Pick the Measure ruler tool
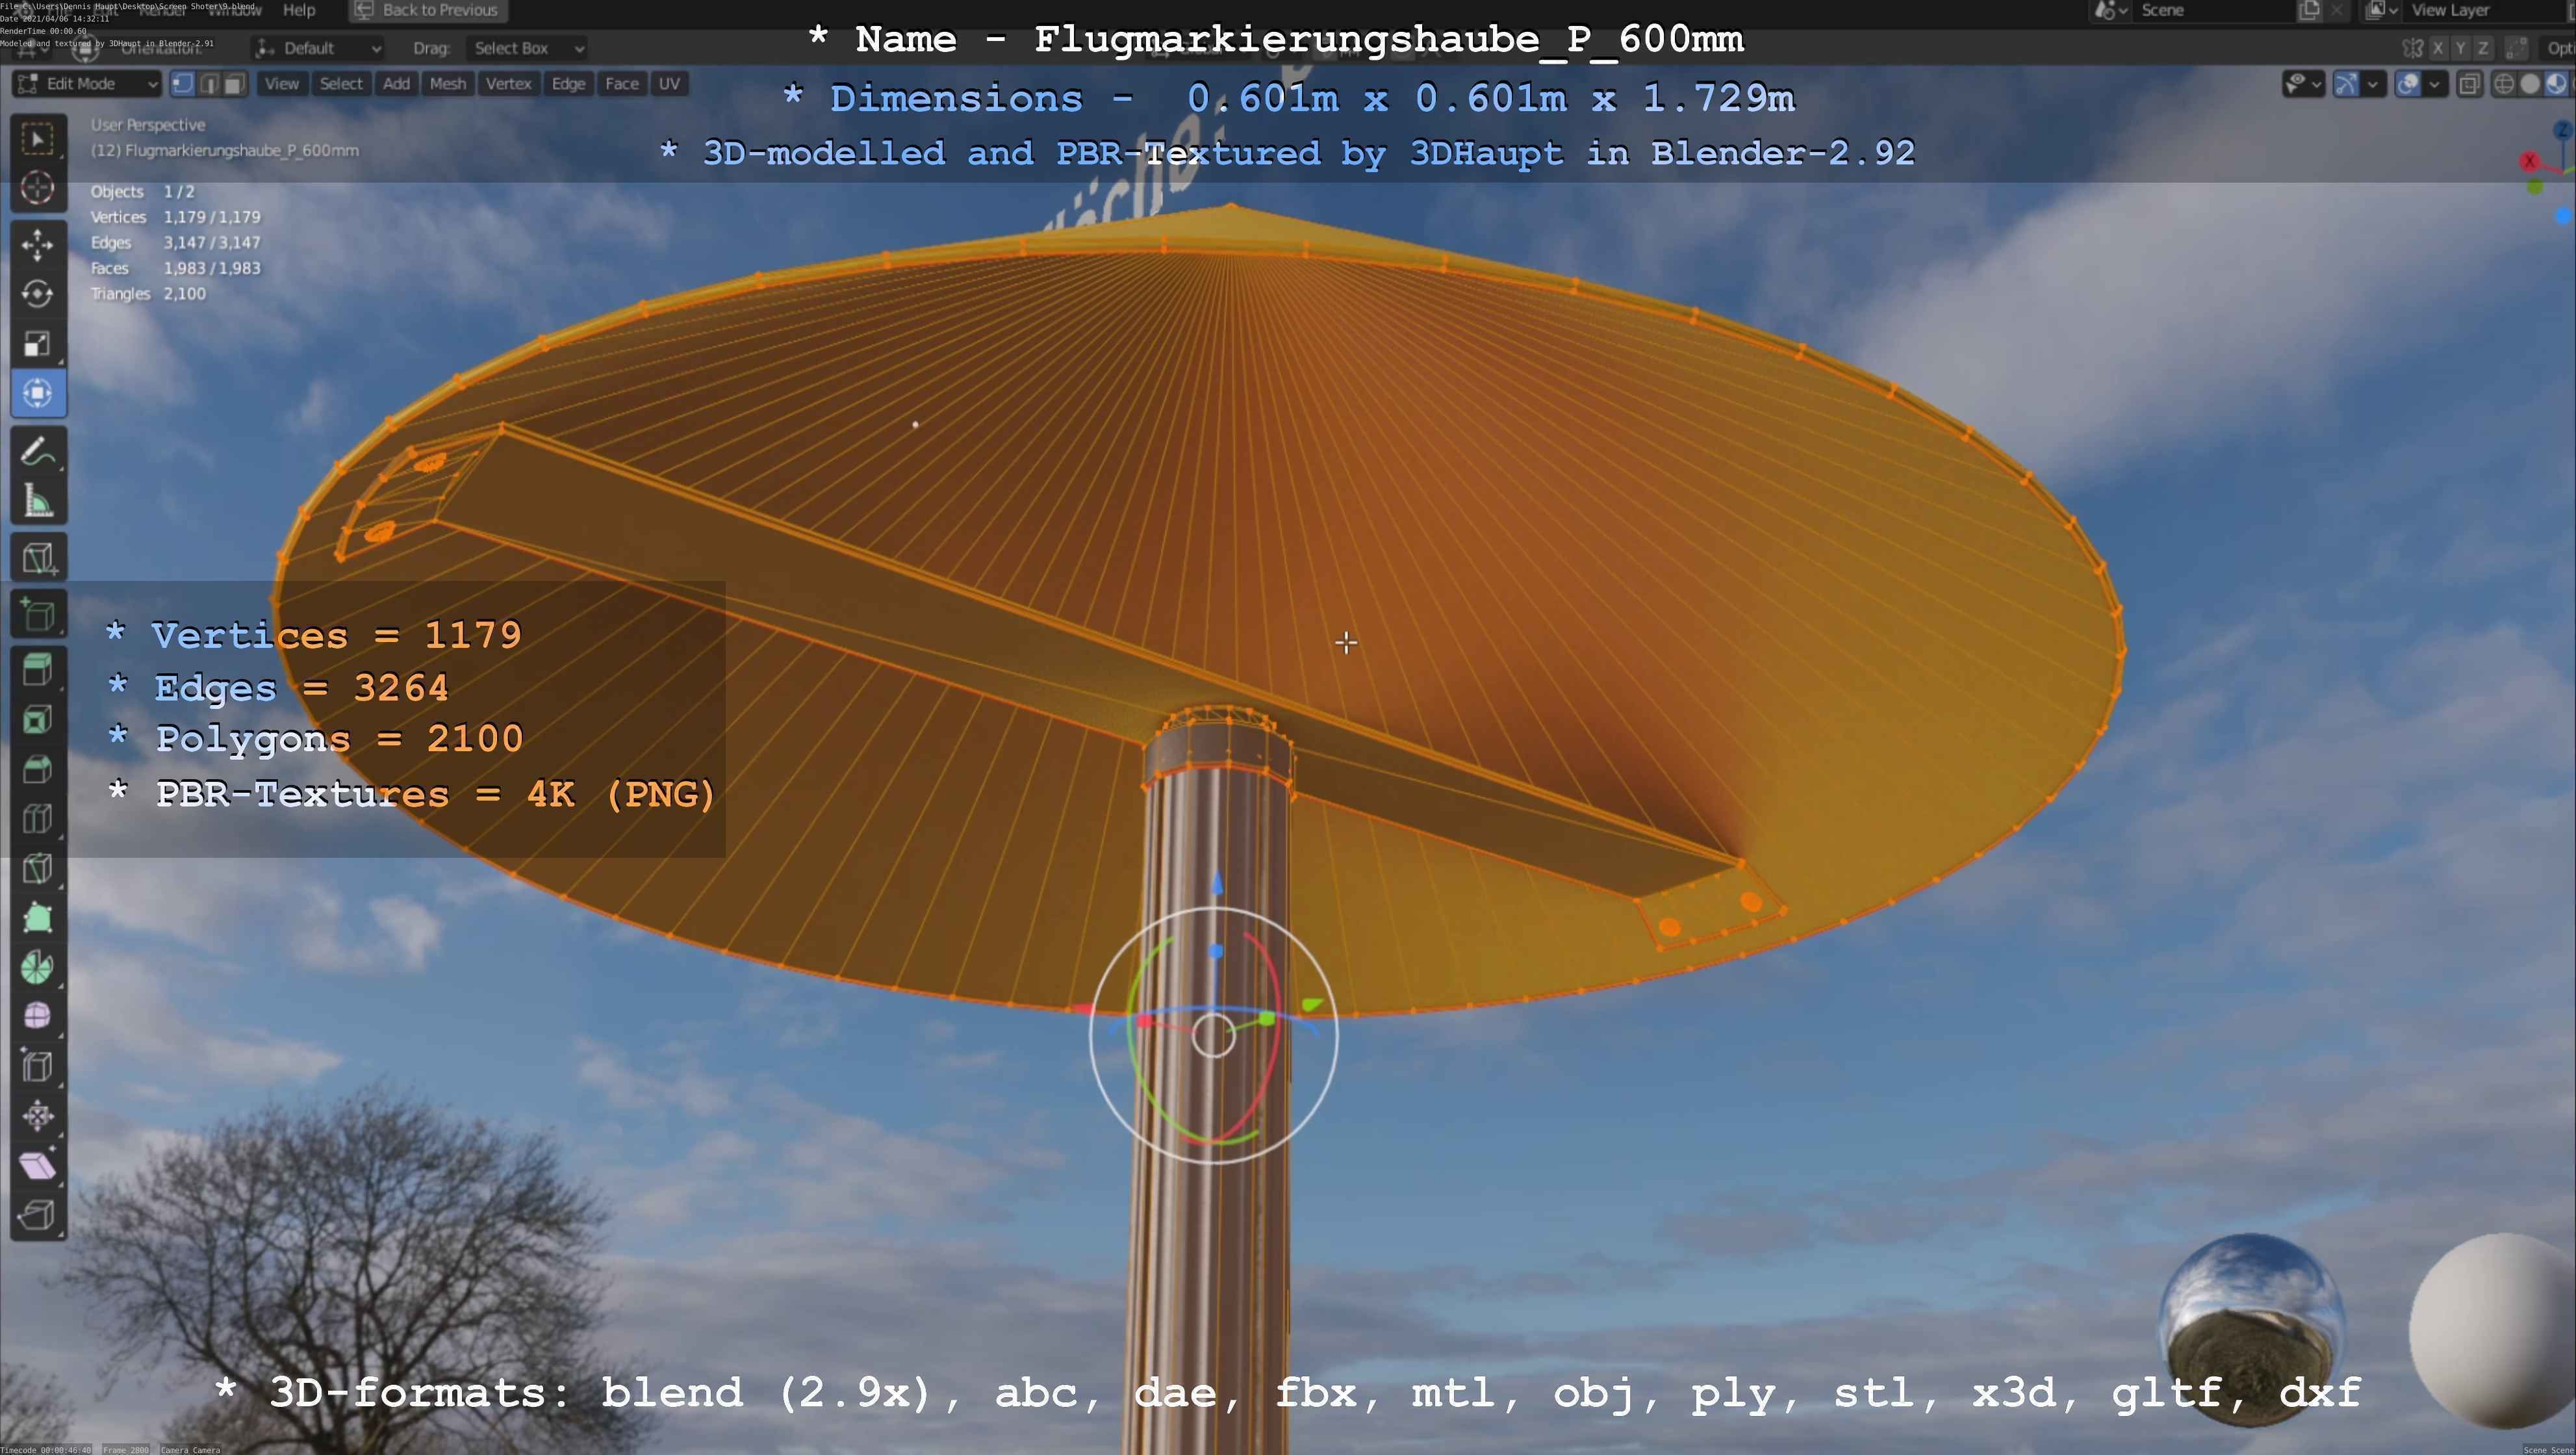The height and width of the screenshot is (1455, 2576). (x=38, y=500)
